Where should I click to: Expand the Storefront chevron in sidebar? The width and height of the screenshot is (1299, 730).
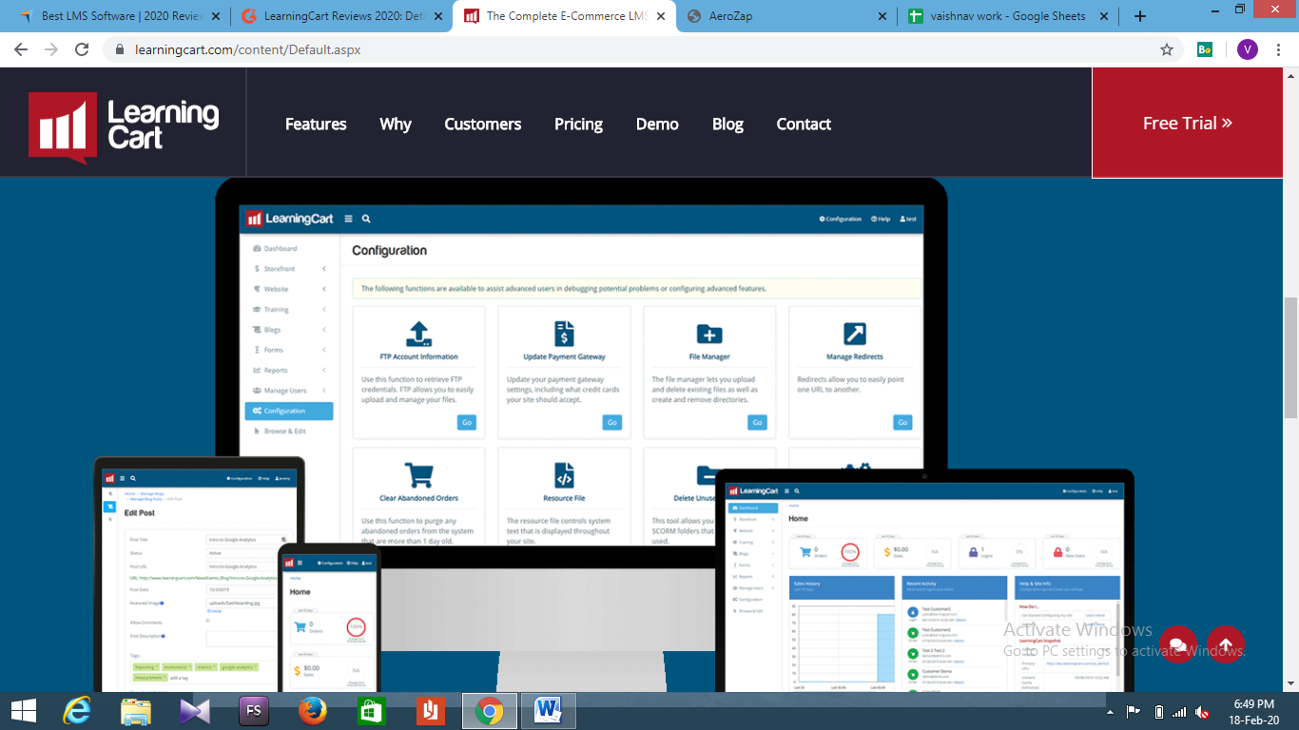(323, 269)
